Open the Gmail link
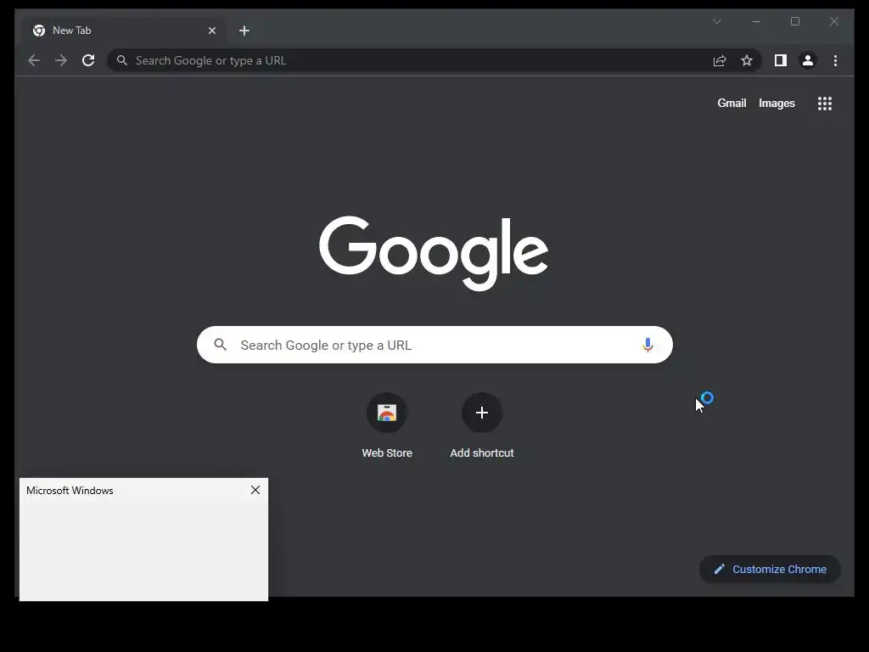The width and height of the screenshot is (869, 652). click(732, 103)
